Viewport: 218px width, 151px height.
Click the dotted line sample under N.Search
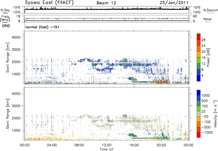click(x=211, y=13)
